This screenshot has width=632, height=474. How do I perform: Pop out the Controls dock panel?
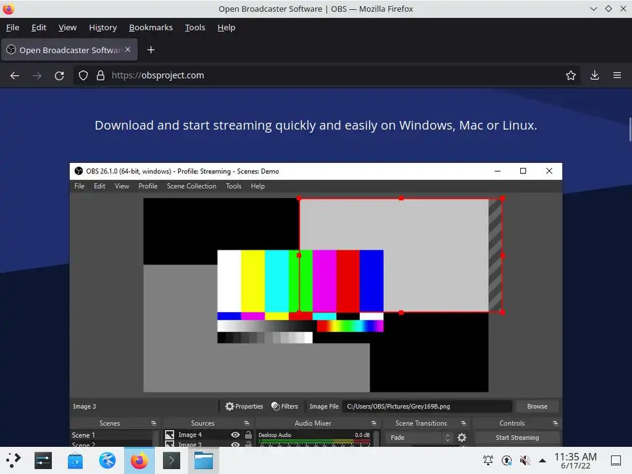pos(555,423)
